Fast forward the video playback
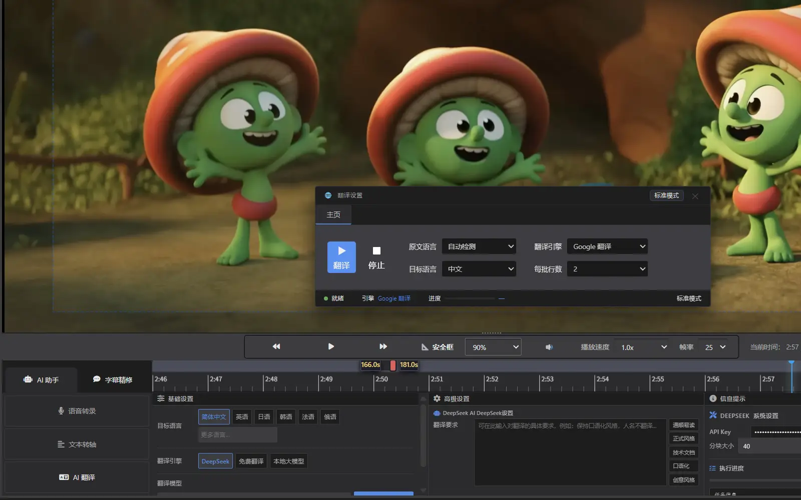The image size is (801, 500). pos(383,346)
